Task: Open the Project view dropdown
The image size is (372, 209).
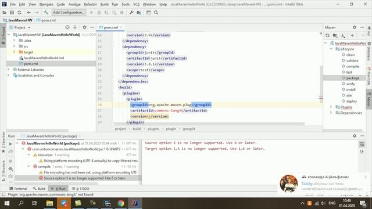Action: (x=29, y=28)
